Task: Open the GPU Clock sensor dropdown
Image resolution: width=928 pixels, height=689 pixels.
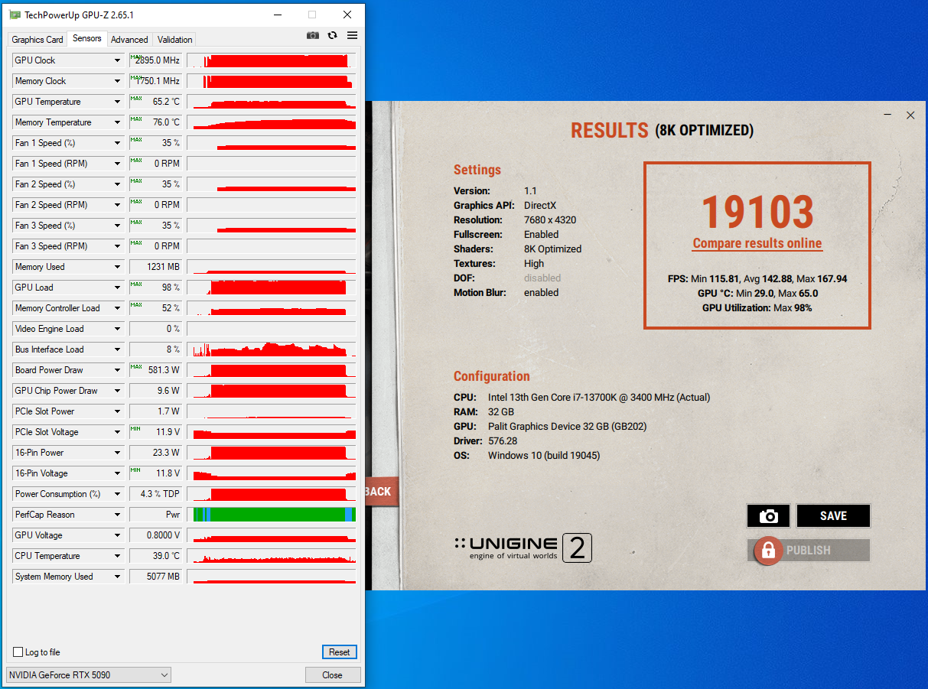Action: [x=117, y=60]
